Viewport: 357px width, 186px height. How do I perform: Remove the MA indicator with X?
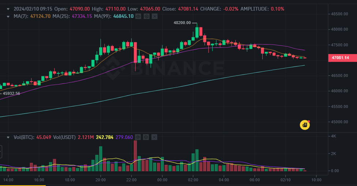tap(154, 16)
